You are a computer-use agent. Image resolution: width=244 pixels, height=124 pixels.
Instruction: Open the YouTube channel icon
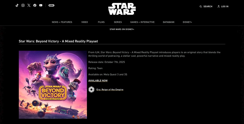(x=41, y=5)
